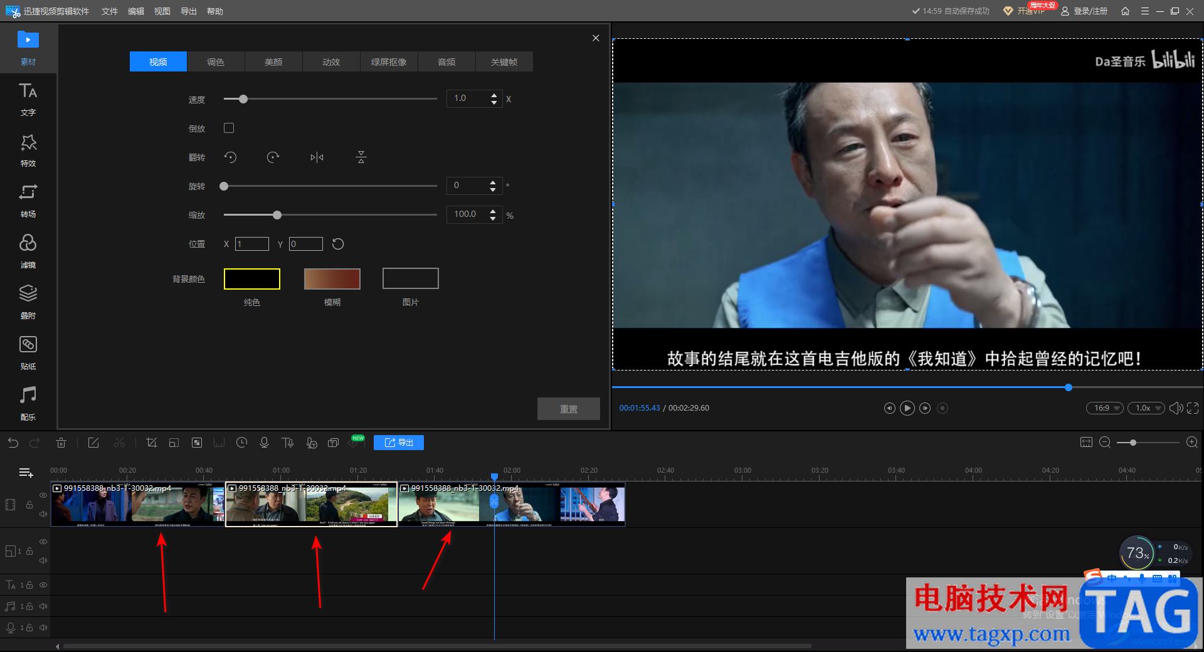Image resolution: width=1204 pixels, height=652 pixels.
Task: Open the 文字 text panel
Action: click(28, 99)
